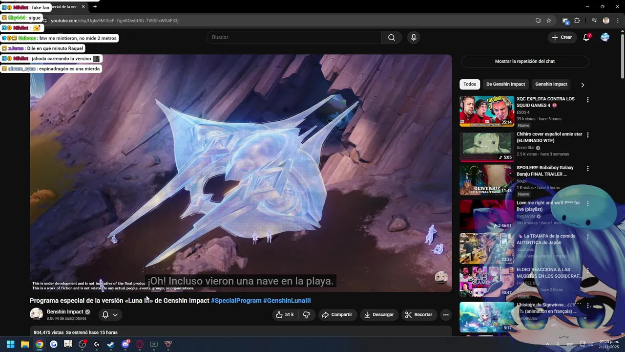Open the #GenshinLunaIII hashtag link

coord(287,301)
